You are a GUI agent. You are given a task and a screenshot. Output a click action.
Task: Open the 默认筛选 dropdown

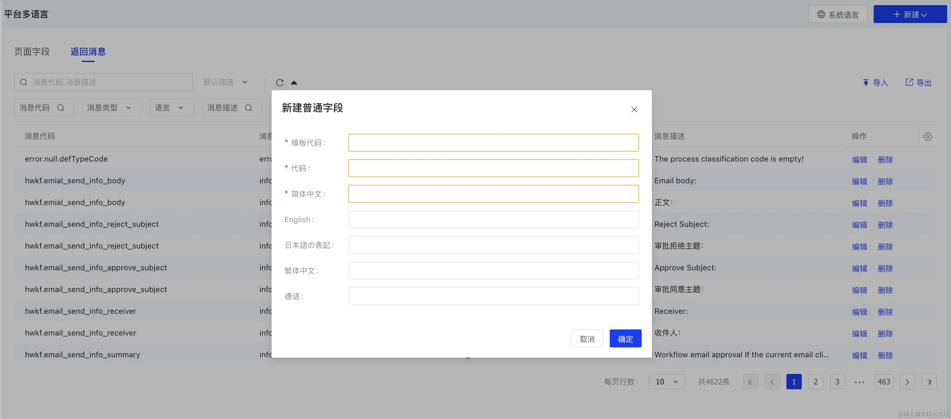tap(225, 82)
